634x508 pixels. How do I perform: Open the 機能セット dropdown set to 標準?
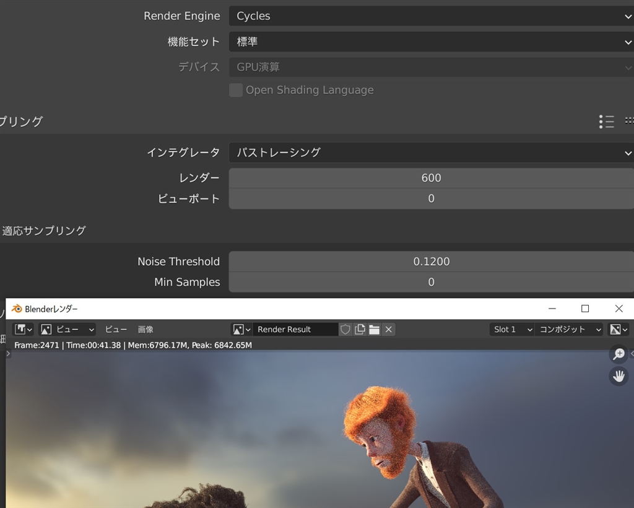pyautogui.click(x=431, y=42)
